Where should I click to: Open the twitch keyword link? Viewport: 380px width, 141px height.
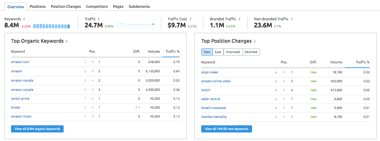click(206, 90)
